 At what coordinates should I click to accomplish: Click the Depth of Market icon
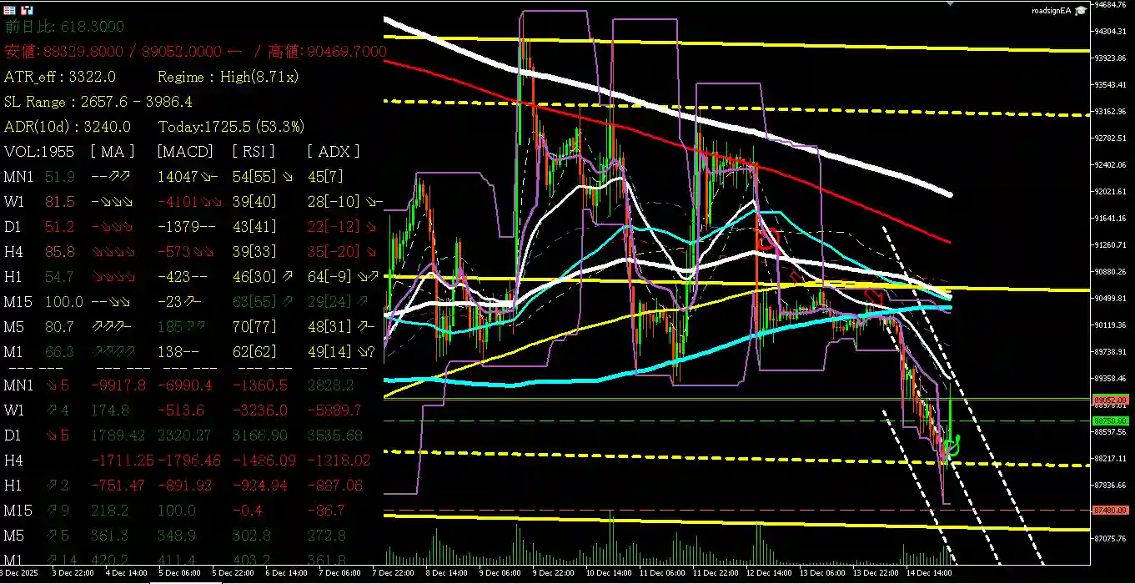[27, 10]
